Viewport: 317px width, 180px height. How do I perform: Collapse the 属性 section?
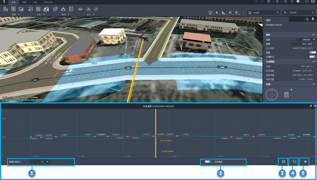point(314,35)
